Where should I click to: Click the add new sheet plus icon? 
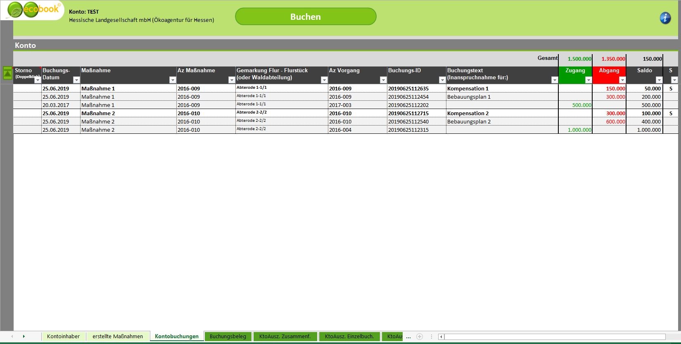point(420,337)
